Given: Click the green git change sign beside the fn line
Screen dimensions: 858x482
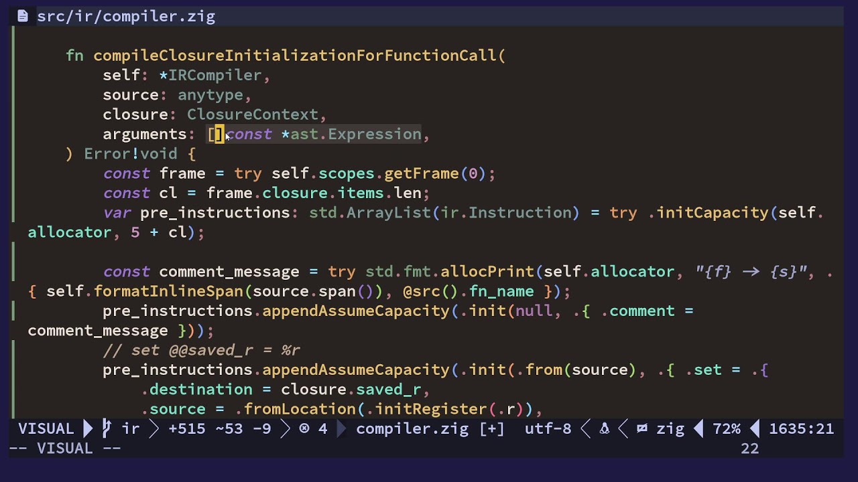Looking at the screenshot, I should [13, 56].
